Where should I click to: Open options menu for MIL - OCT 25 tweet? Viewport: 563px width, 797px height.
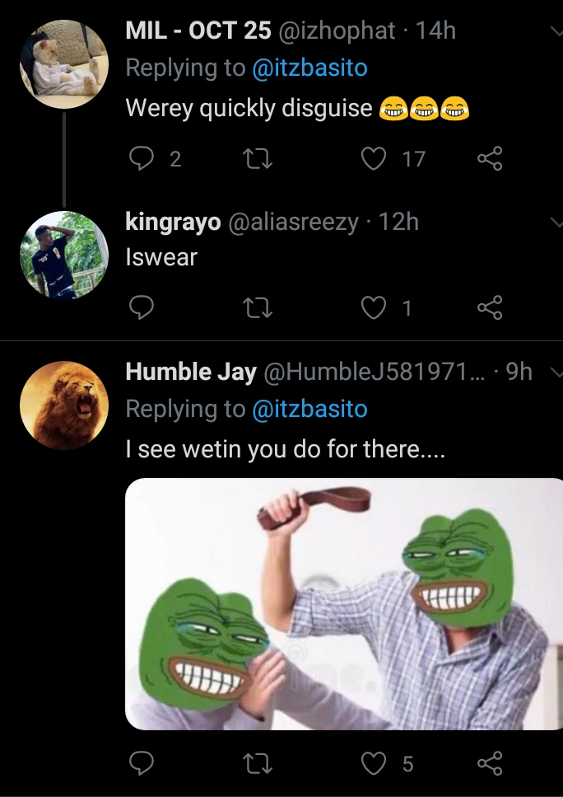(x=555, y=31)
